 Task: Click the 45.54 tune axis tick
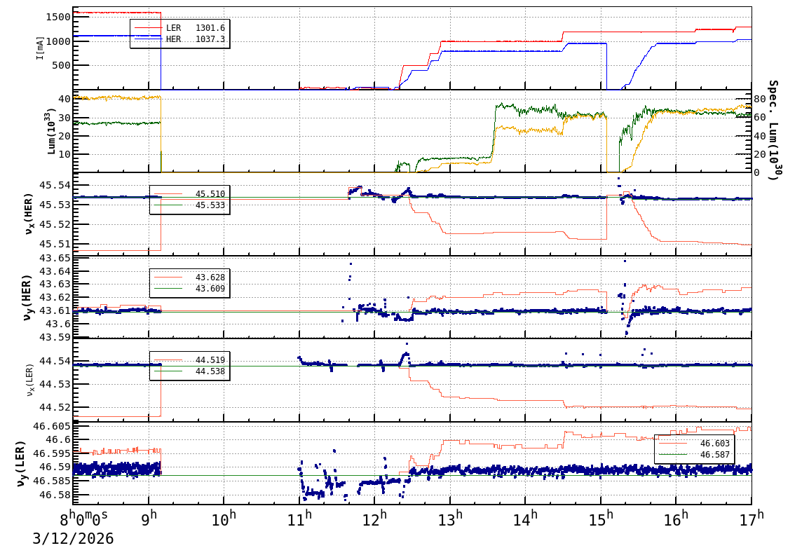(x=55, y=185)
